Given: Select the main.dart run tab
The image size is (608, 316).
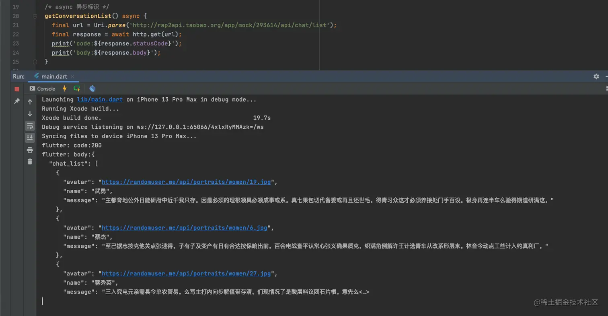Looking at the screenshot, I should 54,76.
